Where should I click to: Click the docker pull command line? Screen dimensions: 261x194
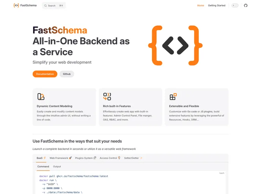pos(74,176)
